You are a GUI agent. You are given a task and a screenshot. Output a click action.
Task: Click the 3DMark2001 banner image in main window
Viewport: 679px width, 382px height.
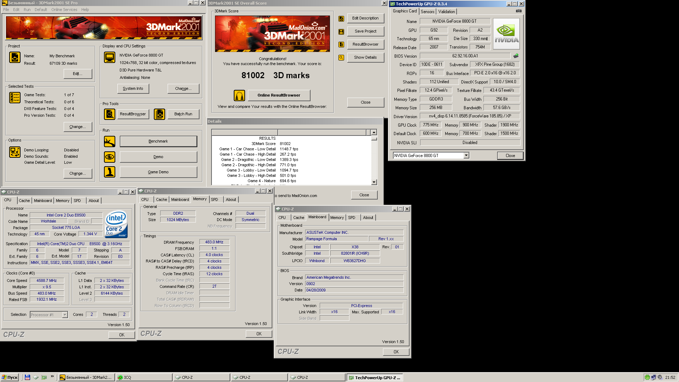(x=104, y=28)
